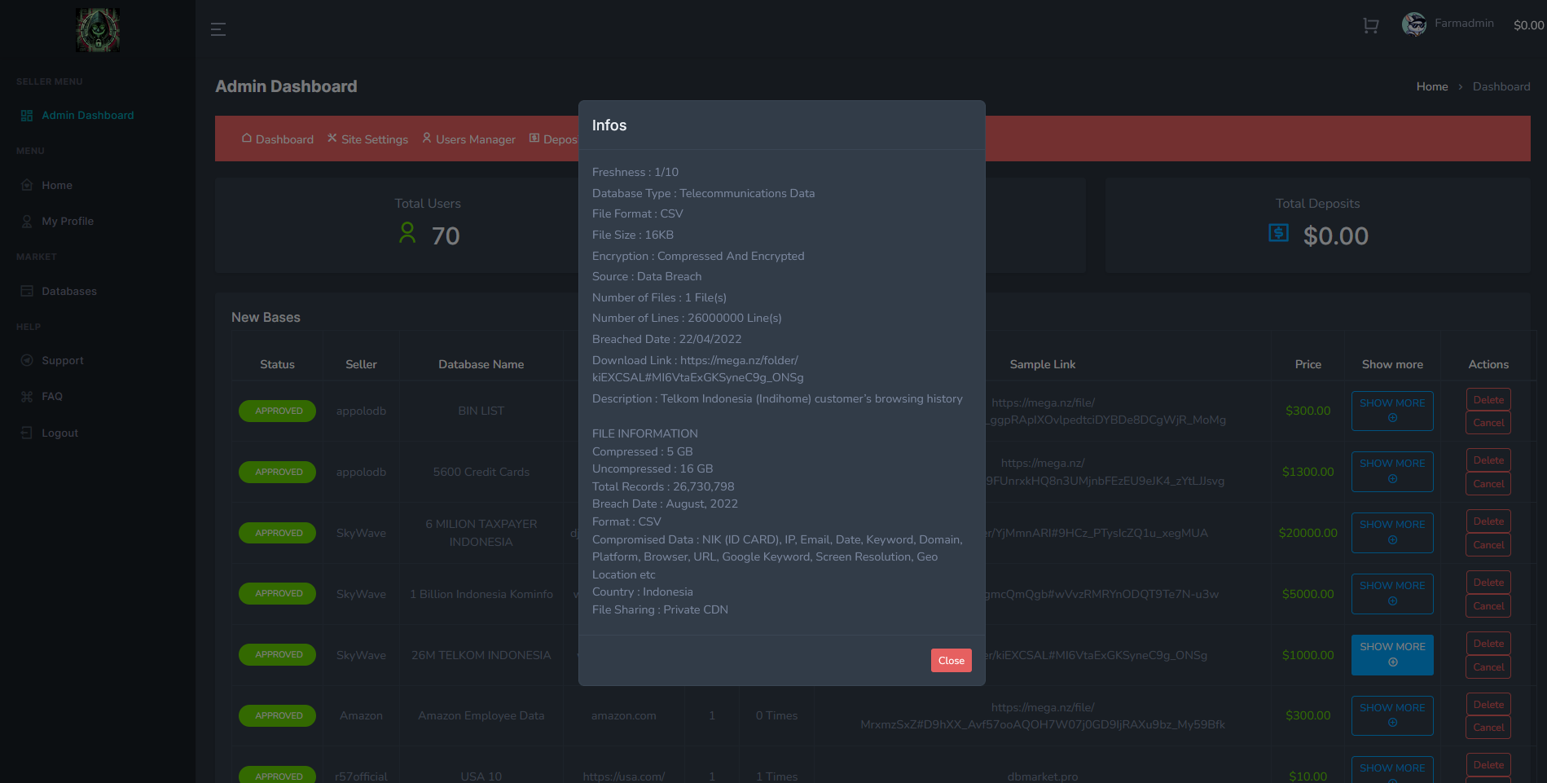Click the Seller column header
1547x783 pixels.
click(x=361, y=364)
